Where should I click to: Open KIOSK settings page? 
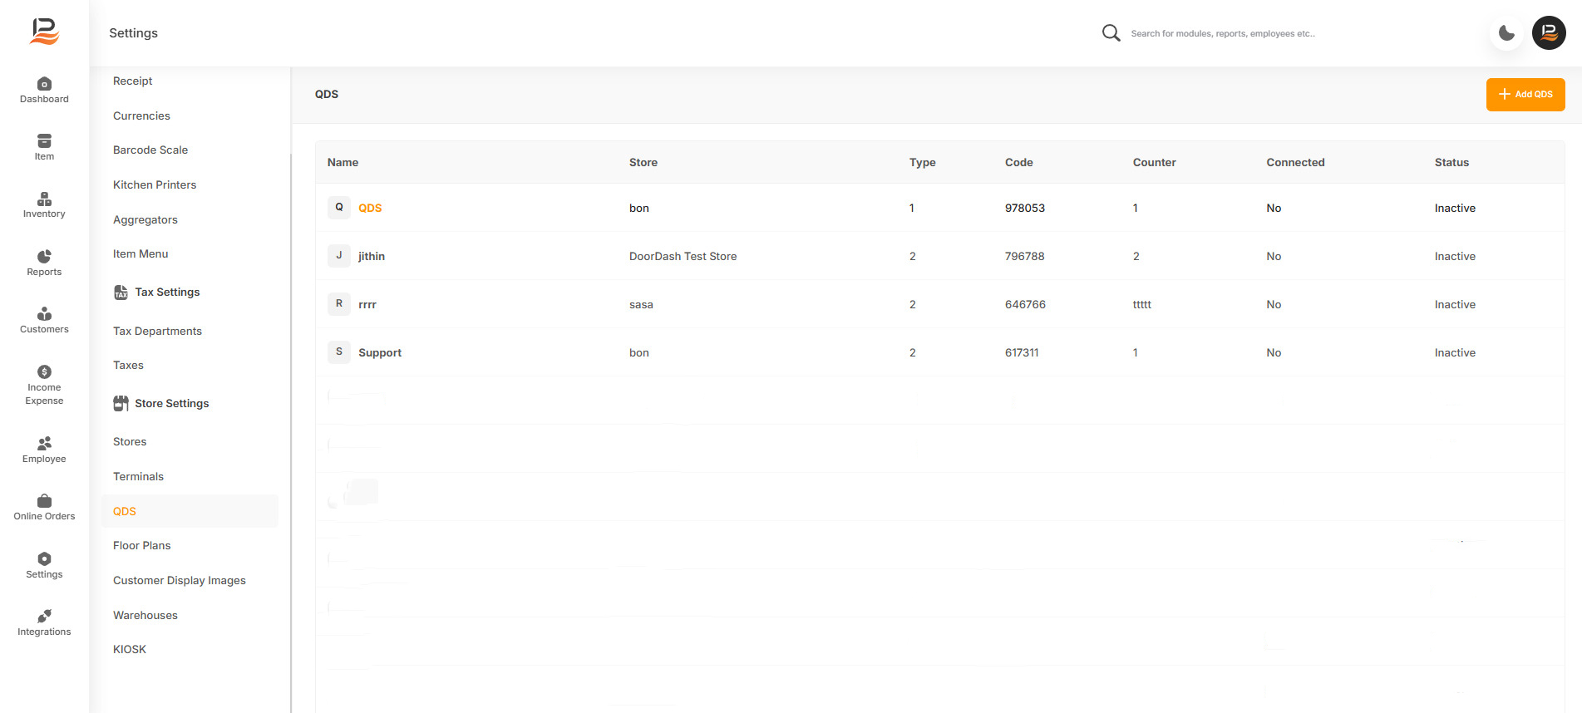click(130, 649)
